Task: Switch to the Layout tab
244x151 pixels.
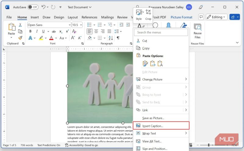Action: pyautogui.click(x=73, y=17)
